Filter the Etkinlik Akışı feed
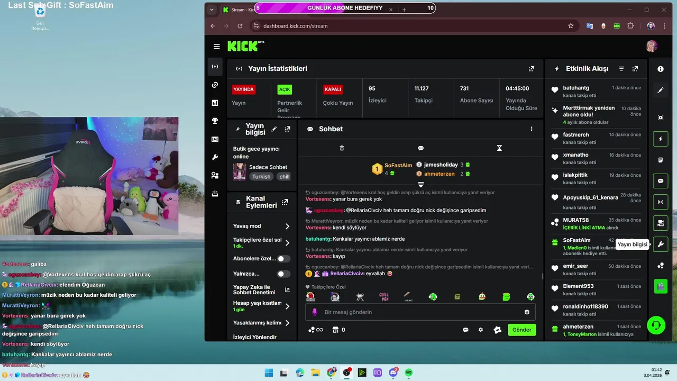 pos(621,69)
